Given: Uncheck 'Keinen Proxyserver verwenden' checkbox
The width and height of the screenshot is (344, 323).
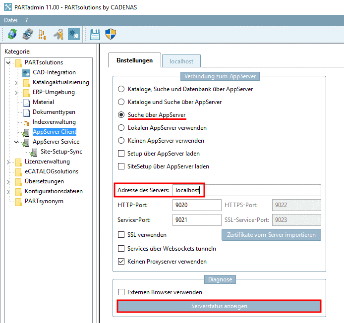Looking at the screenshot, I should click(x=121, y=262).
